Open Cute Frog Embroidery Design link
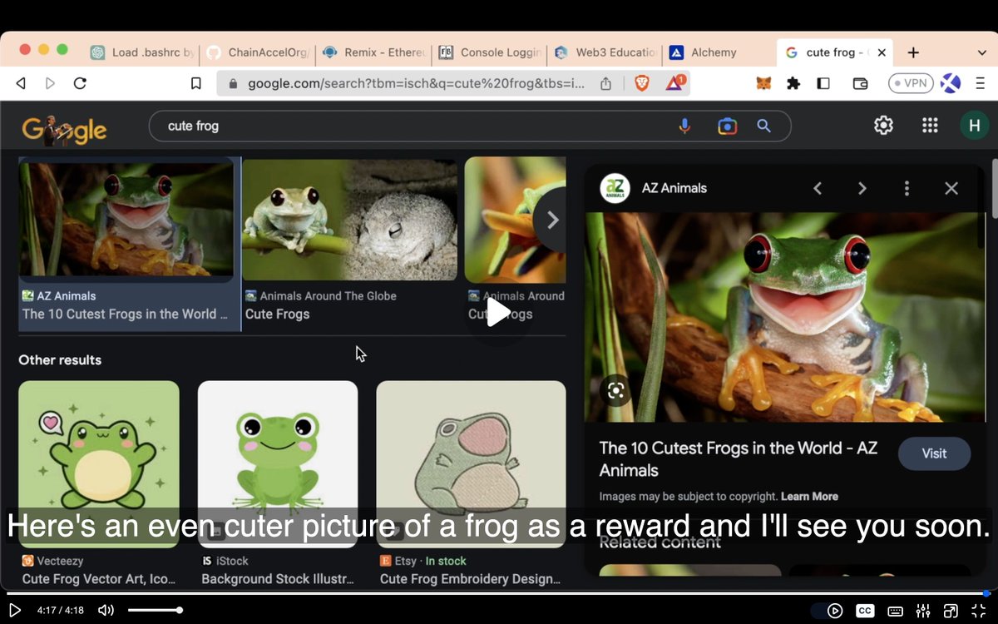Viewport: 998px width, 624px height. [x=469, y=579]
